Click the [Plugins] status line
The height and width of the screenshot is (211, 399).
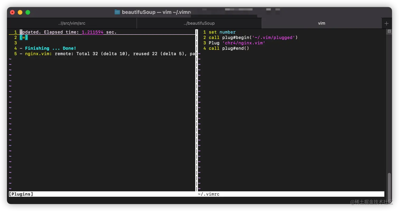pos(102,194)
